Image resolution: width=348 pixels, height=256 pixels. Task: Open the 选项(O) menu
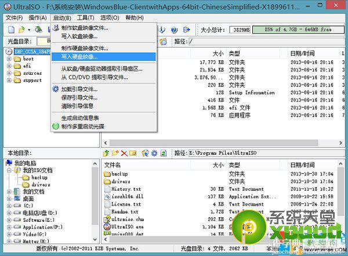110,18
